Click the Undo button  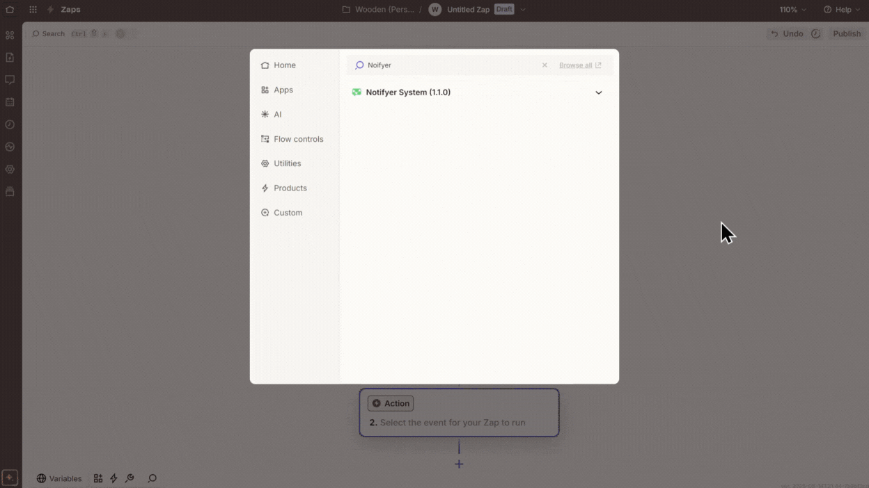(x=787, y=33)
